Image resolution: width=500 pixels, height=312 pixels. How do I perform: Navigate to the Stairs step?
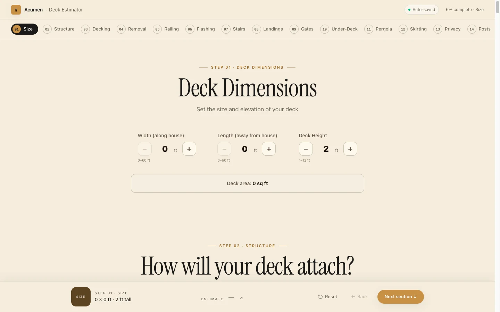pyautogui.click(x=234, y=29)
